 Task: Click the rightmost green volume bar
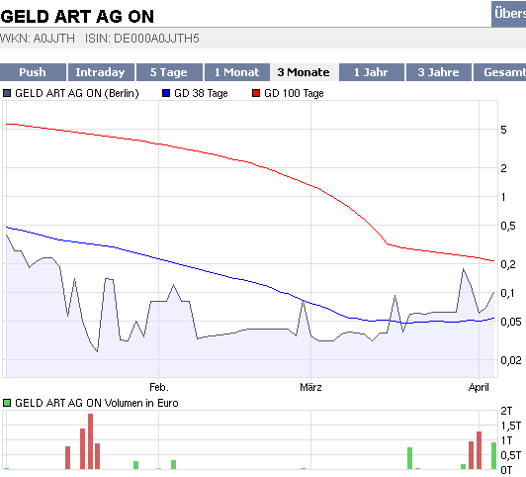click(493, 455)
